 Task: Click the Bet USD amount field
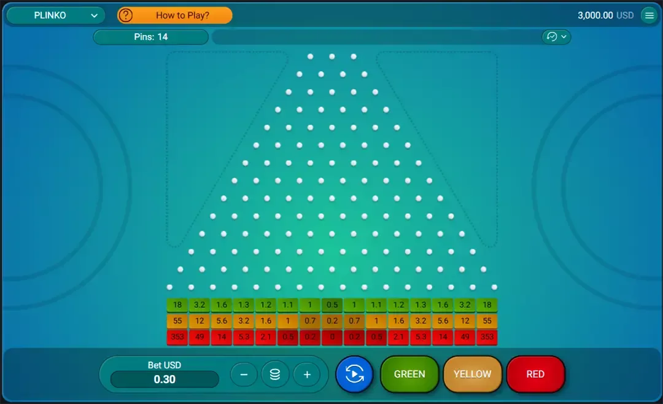pyautogui.click(x=164, y=379)
